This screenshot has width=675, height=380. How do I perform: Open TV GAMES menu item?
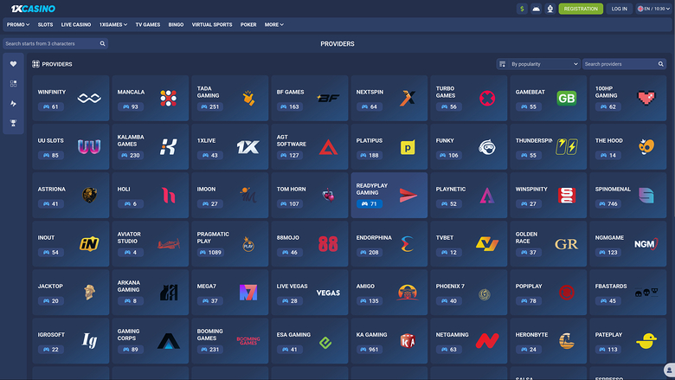pos(148,24)
